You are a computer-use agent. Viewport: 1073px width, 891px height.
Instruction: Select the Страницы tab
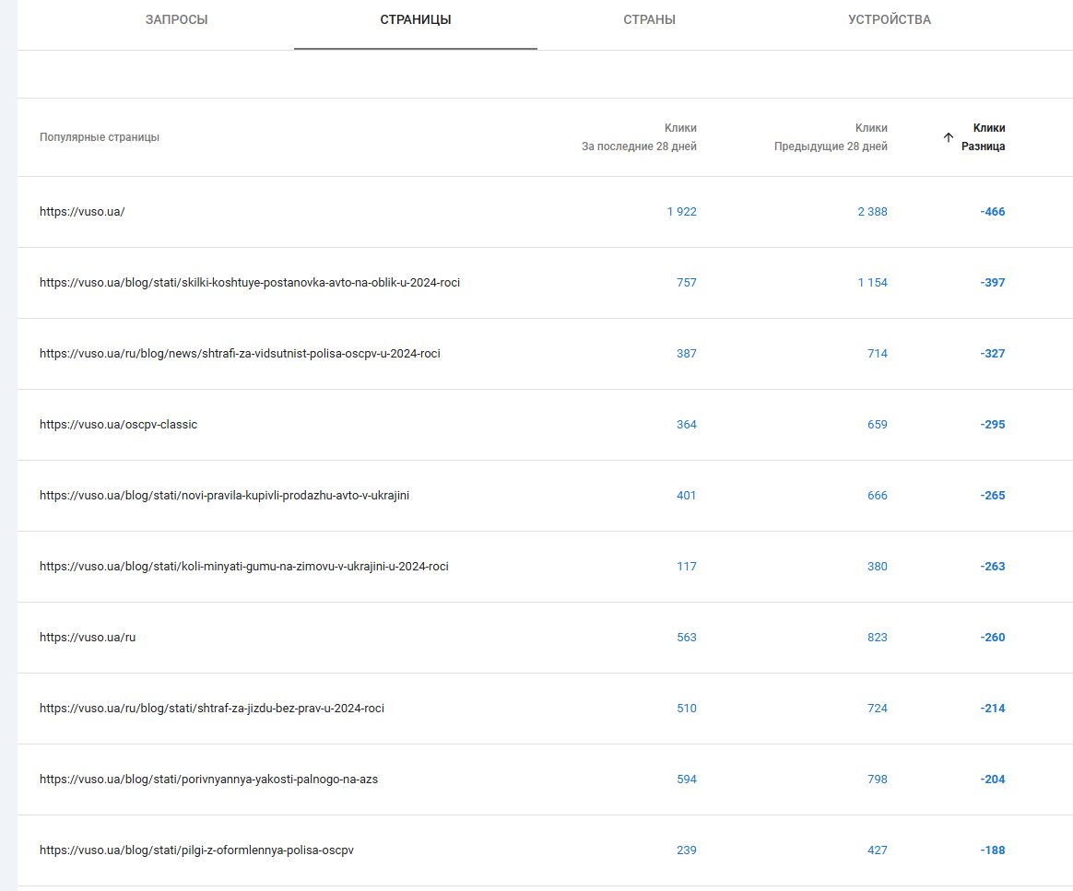(416, 20)
